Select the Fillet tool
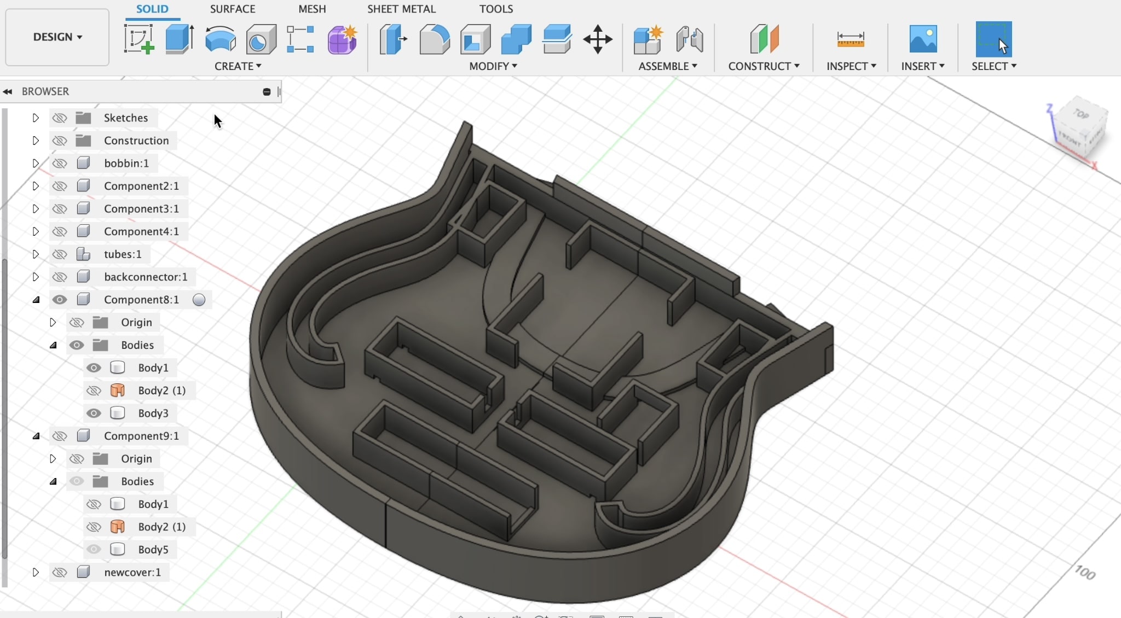Viewport: 1121px width, 618px height. pos(435,39)
